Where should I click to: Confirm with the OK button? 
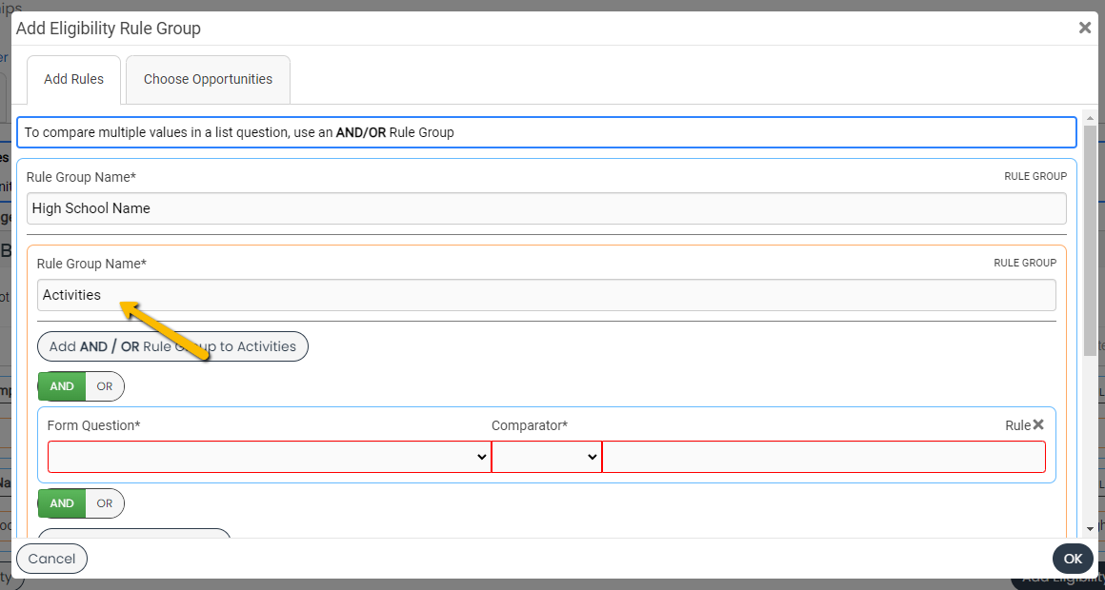point(1073,559)
